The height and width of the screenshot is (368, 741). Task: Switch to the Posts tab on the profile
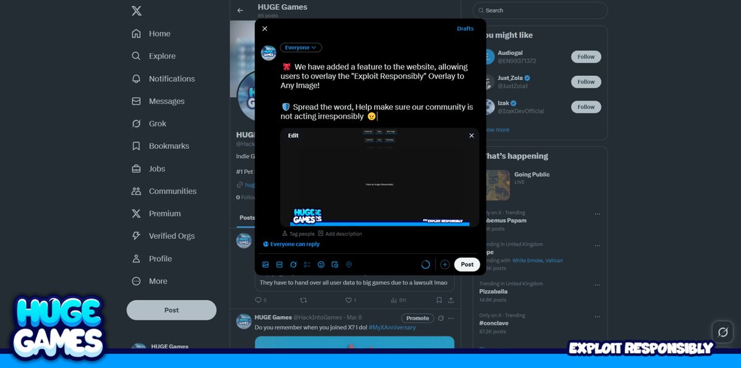(246, 217)
